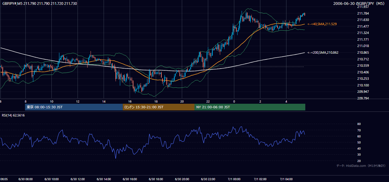The image size is (389, 182).
Task: Click the 6/30 16:00 date label
Action: tap(130, 179)
